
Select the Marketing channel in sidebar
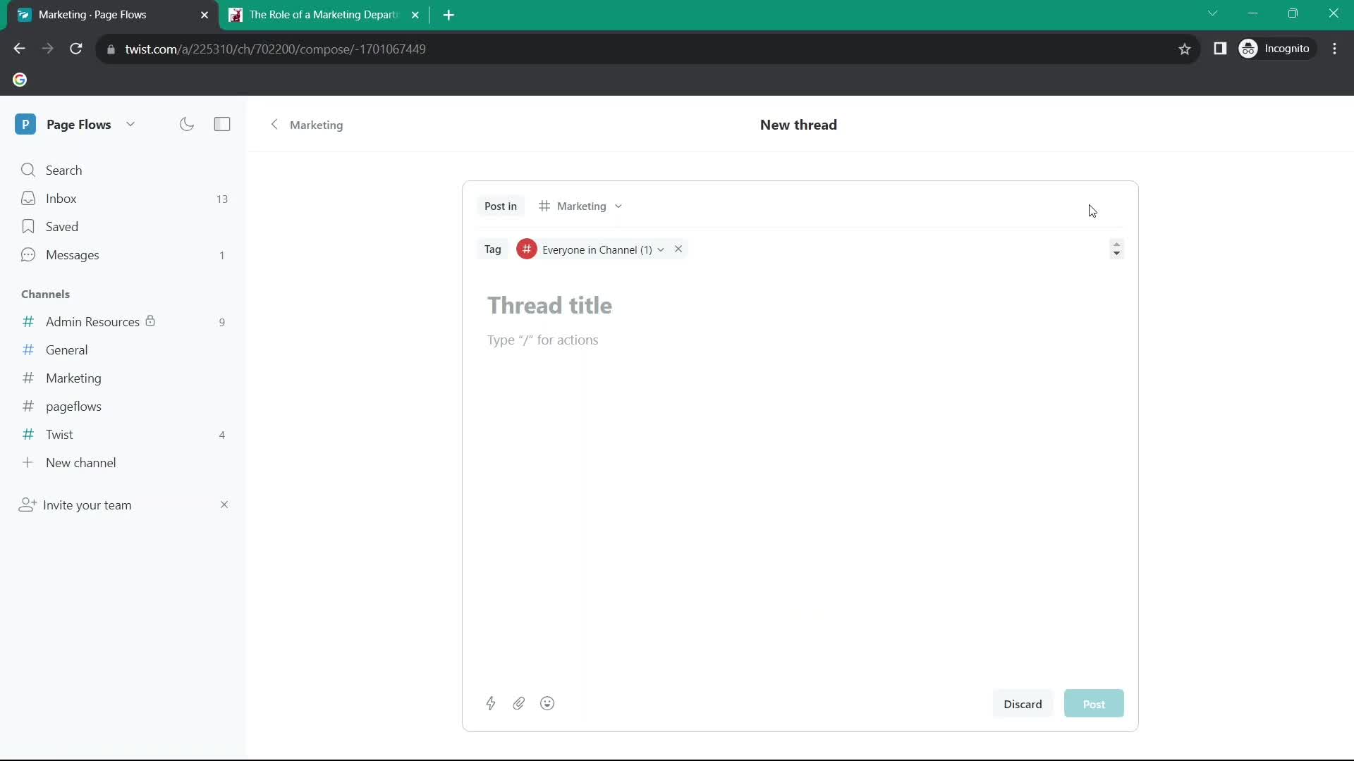coord(73,377)
